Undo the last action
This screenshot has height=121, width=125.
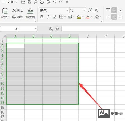pyautogui.click(x=55, y=2)
